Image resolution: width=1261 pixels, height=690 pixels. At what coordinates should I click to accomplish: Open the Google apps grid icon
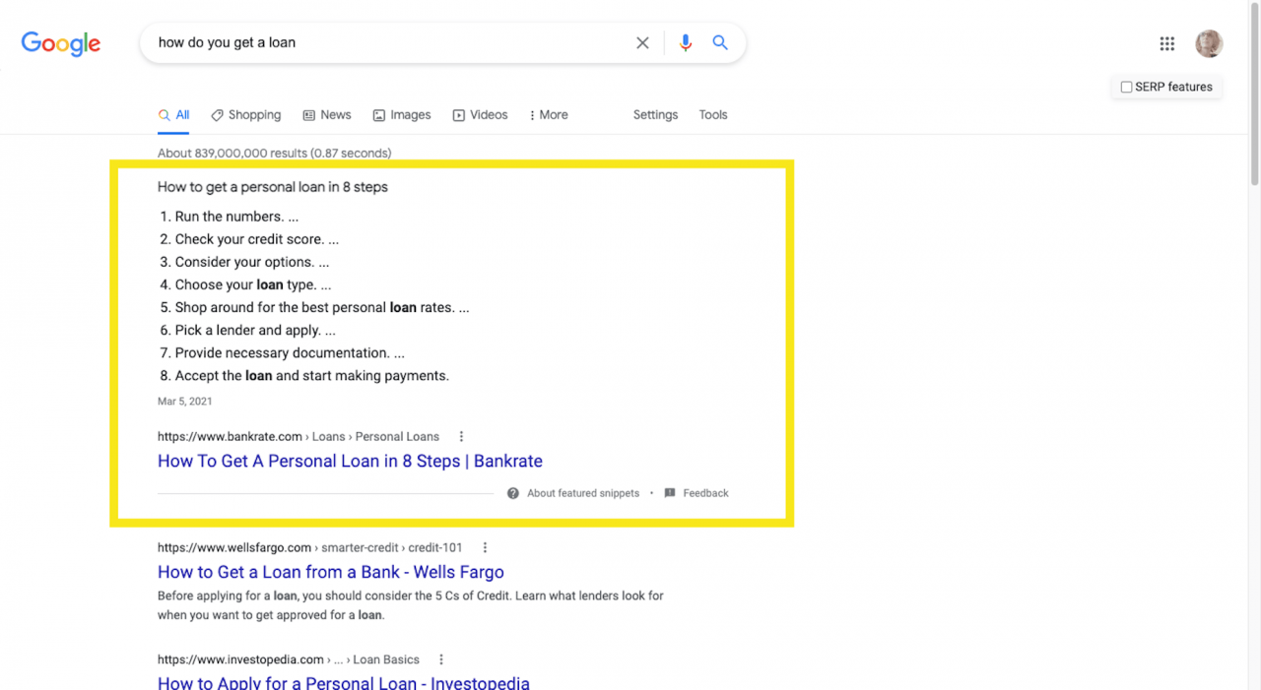pos(1166,43)
